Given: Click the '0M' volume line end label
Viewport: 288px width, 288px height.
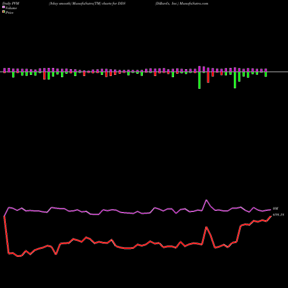Looking at the screenshot, I should click(275, 209).
